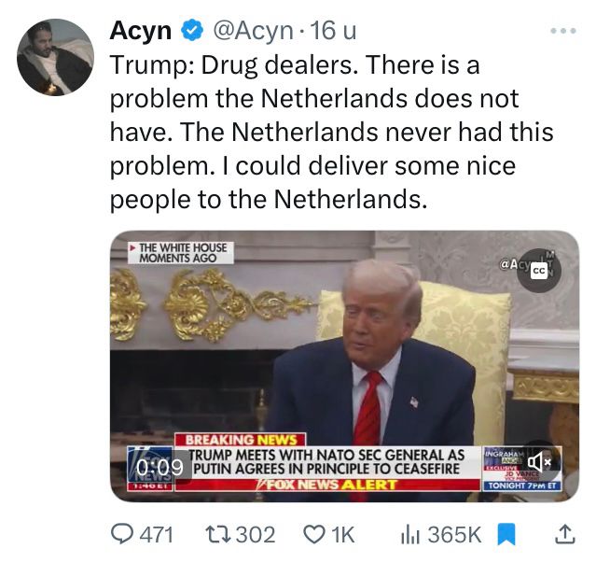The image size is (596, 563).
Task: Open the Acyn display name link
Action: (141, 31)
